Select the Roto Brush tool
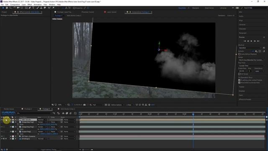Image resolution: width=268 pixels, height=151 pixels. 49,8
